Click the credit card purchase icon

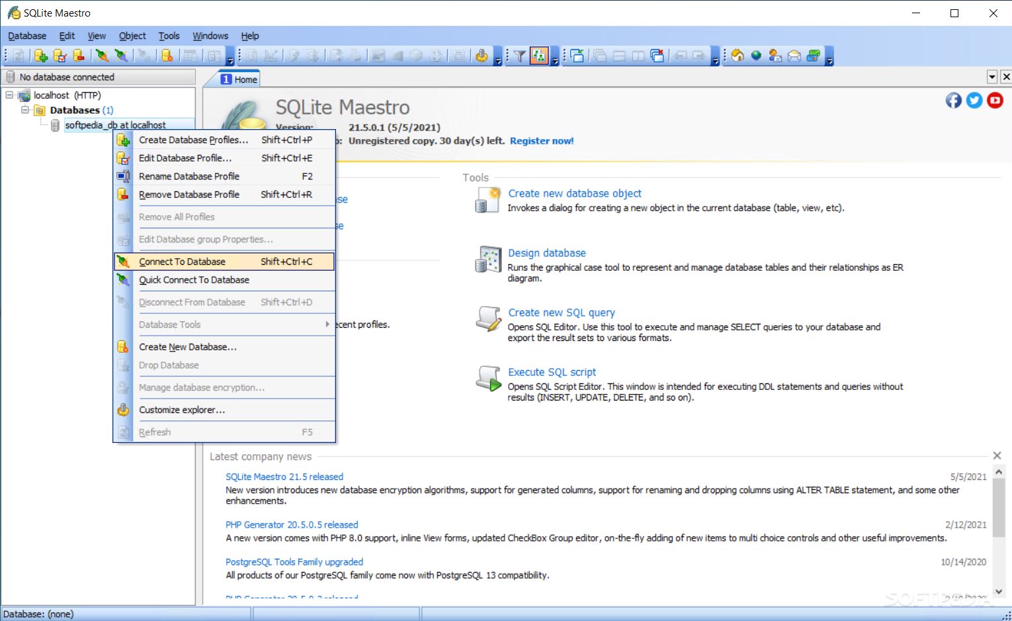(814, 56)
